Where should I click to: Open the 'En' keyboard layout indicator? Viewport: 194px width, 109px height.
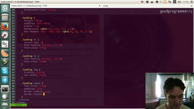[x=175, y=2]
